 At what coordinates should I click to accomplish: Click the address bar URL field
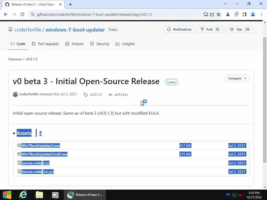[94, 14]
